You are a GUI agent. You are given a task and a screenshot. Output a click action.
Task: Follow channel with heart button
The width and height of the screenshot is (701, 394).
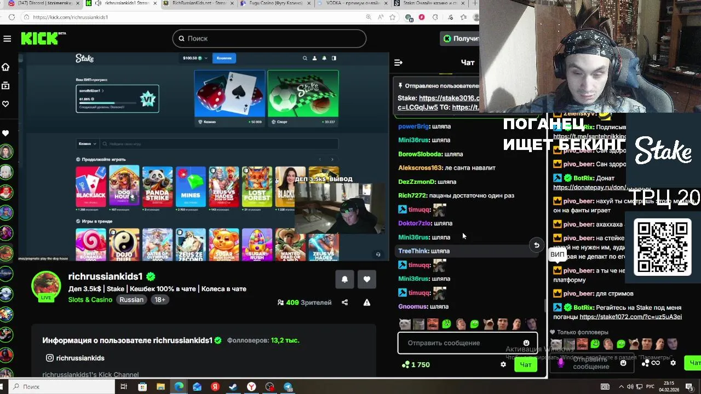pyautogui.click(x=367, y=279)
